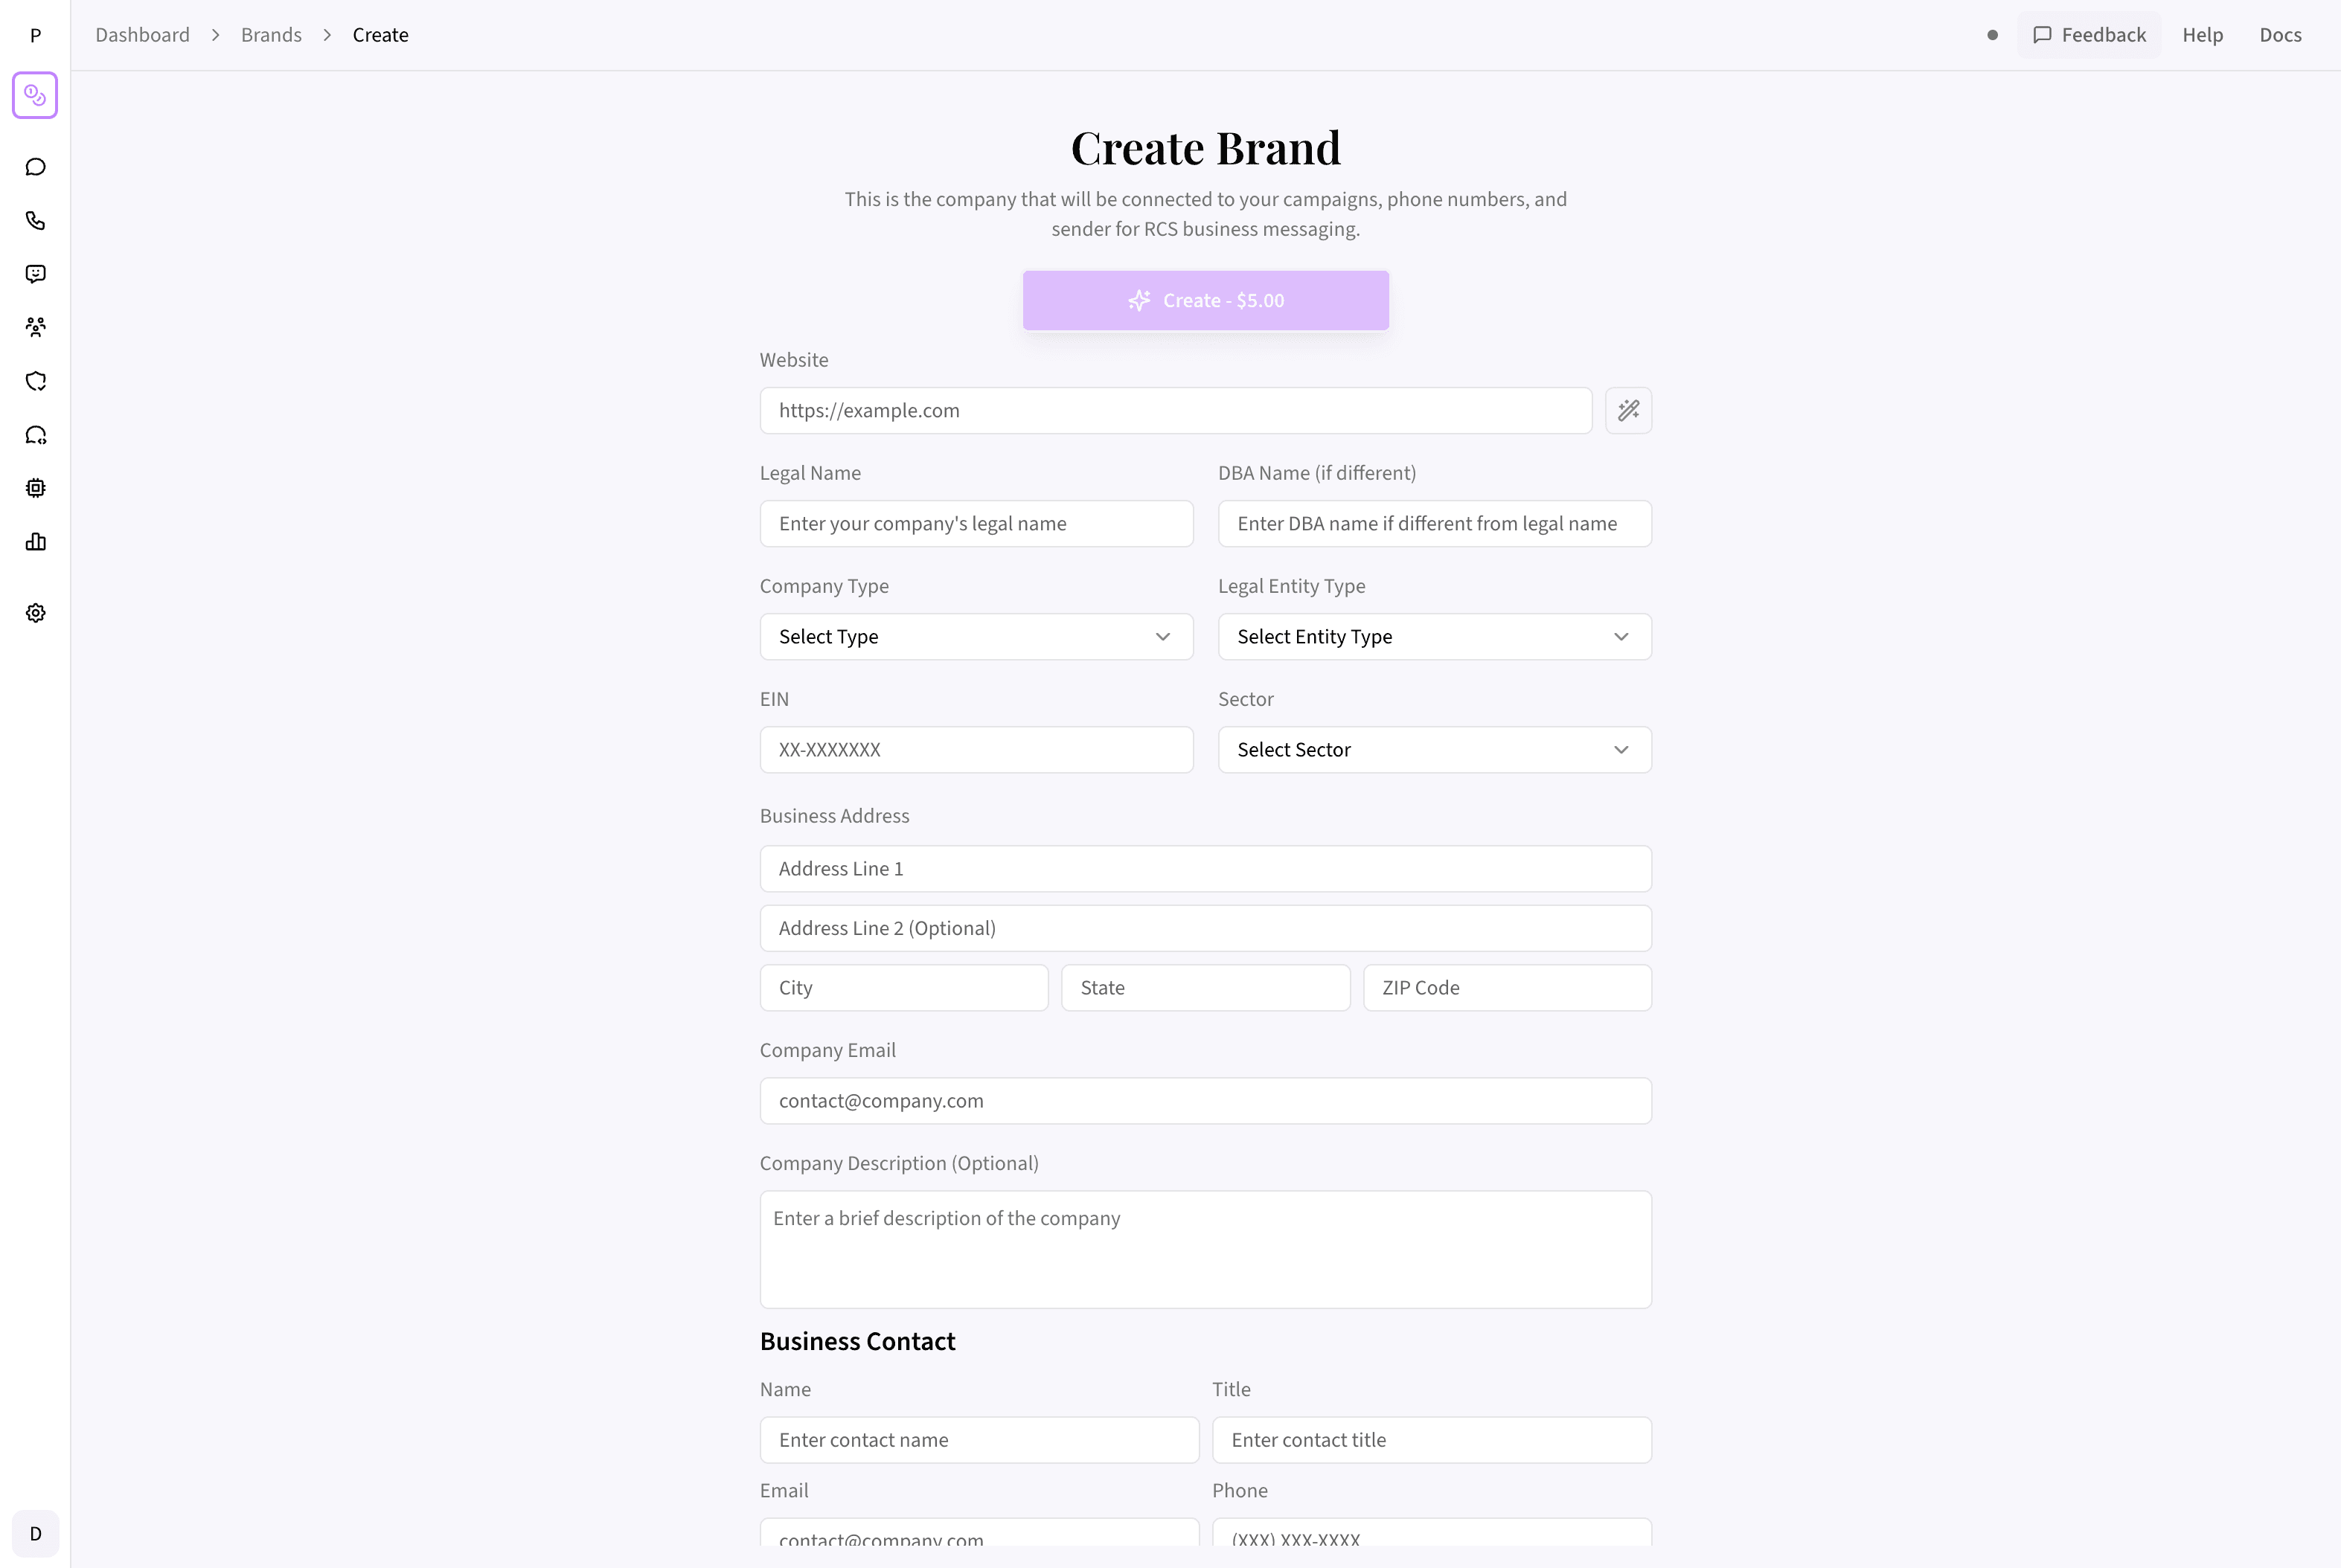Select the API chip icon
The height and width of the screenshot is (1568, 2341).
pos(36,488)
